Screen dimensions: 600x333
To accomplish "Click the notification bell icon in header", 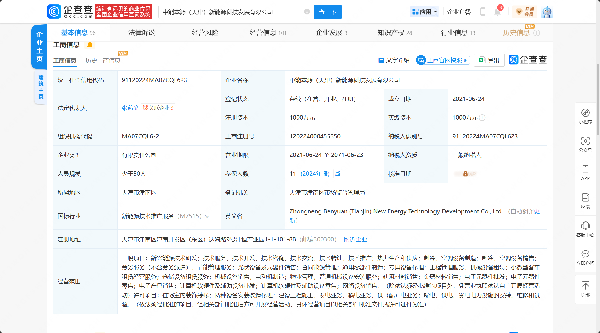I will coord(497,12).
